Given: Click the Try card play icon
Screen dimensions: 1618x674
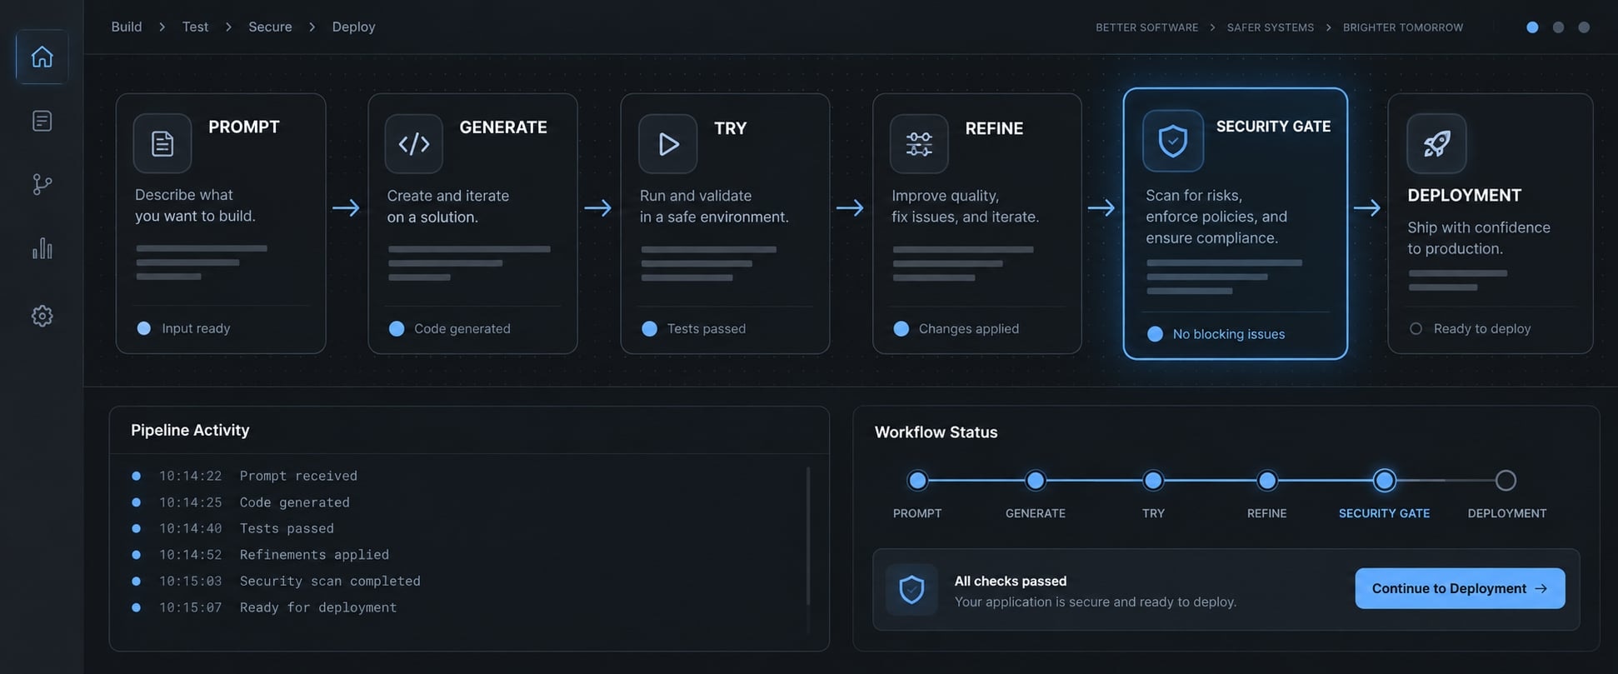Looking at the screenshot, I should coord(667,143).
